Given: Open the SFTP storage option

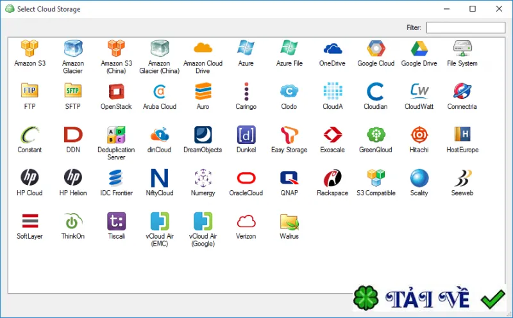Looking at the screenshot, I should point(72,90).
